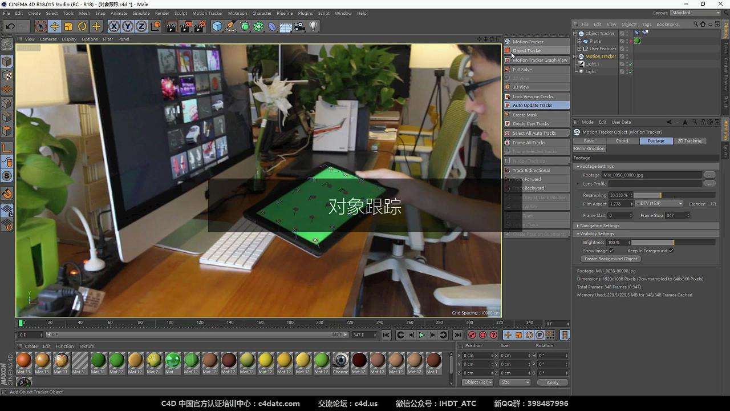Toggle Y axis lock
Viewport: 730px width, 411px height.
(x=128, y=26)
